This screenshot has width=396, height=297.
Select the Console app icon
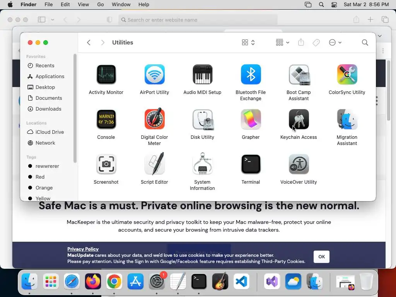[106, 119]
